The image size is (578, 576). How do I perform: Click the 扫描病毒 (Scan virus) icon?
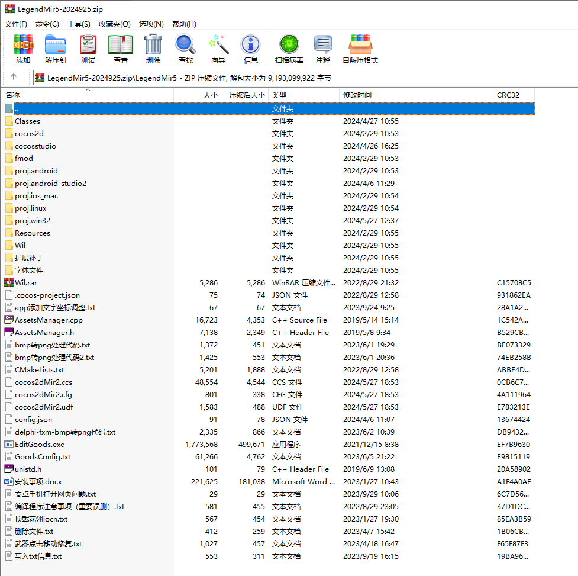pos(289,44)
